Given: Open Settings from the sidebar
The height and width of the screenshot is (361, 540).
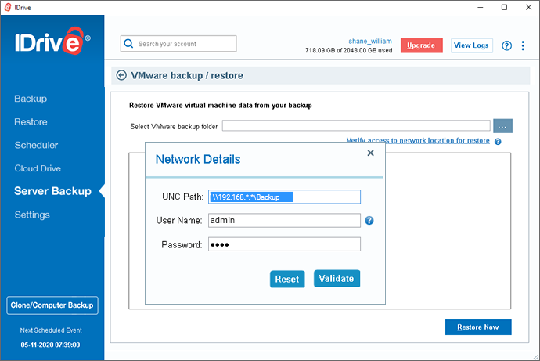Looking at the screenshot, I should tap(32, 215).
